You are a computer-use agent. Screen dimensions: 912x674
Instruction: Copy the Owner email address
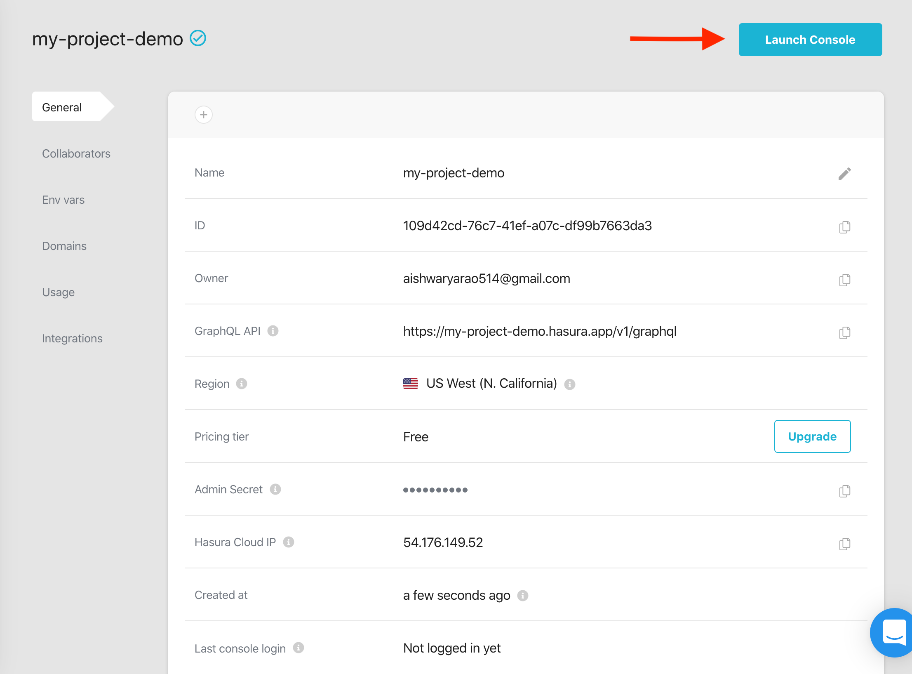click(x=844, y=280)
